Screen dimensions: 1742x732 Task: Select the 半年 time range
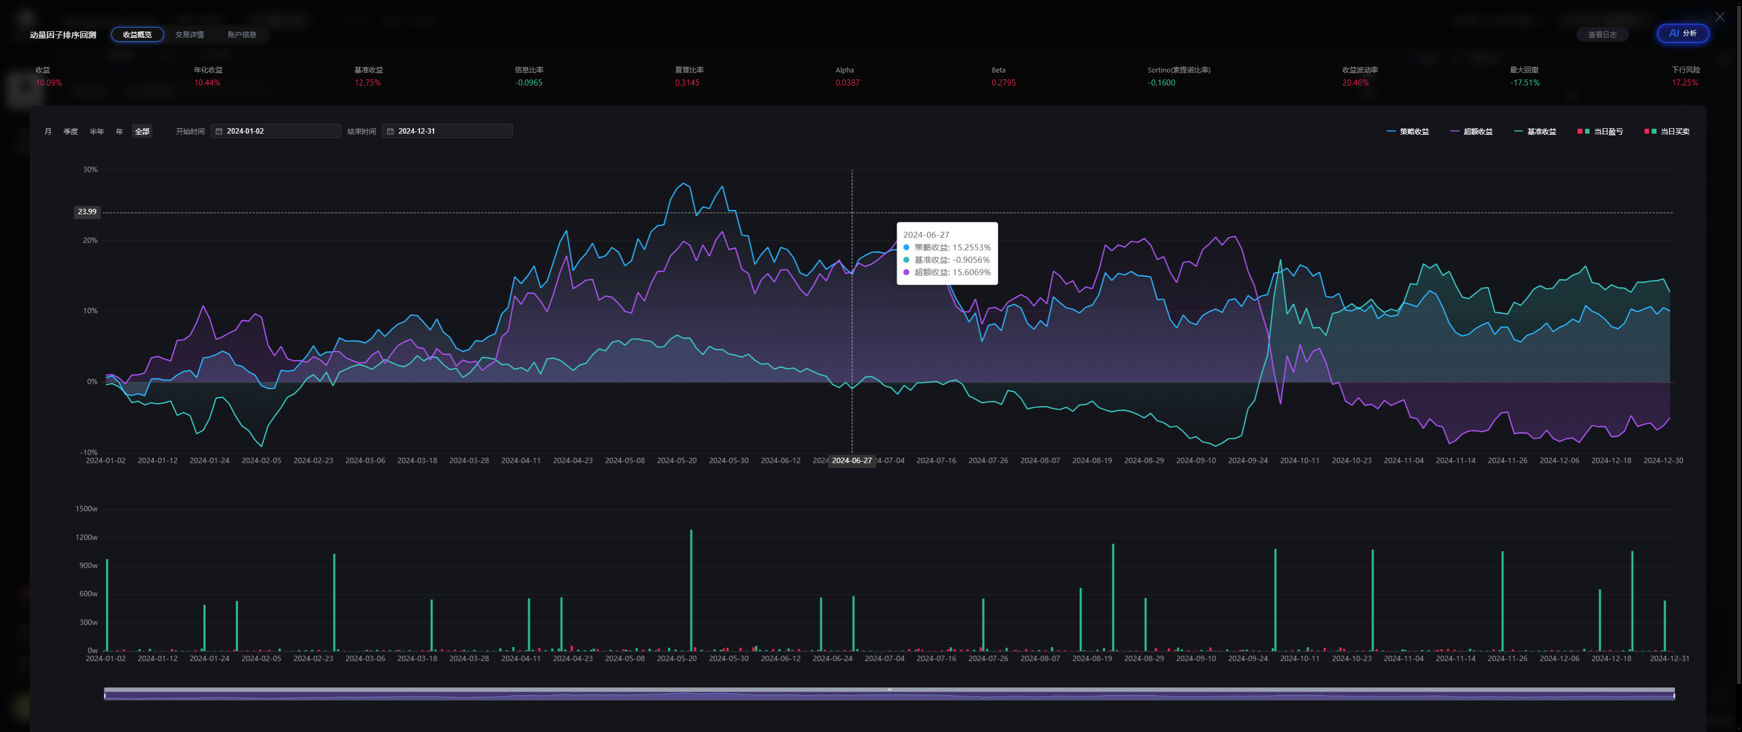(x=97, y=131)
